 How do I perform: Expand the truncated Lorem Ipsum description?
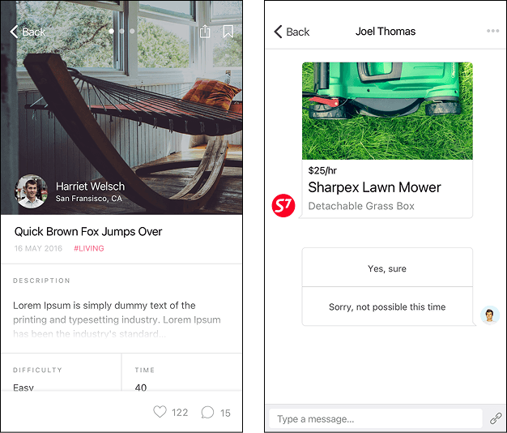click(117, 319)
